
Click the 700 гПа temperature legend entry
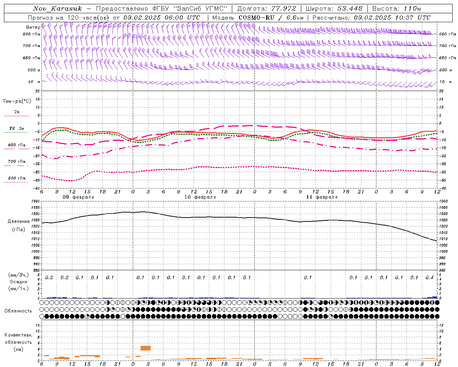point(16,163)
